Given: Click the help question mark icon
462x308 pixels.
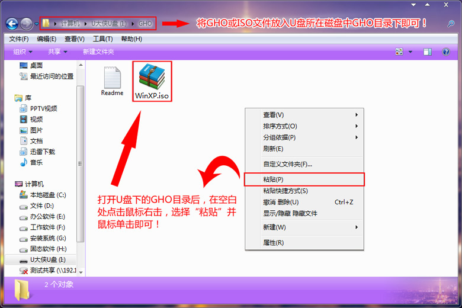Looking at the screenshot, I should (x=446, y=52).
